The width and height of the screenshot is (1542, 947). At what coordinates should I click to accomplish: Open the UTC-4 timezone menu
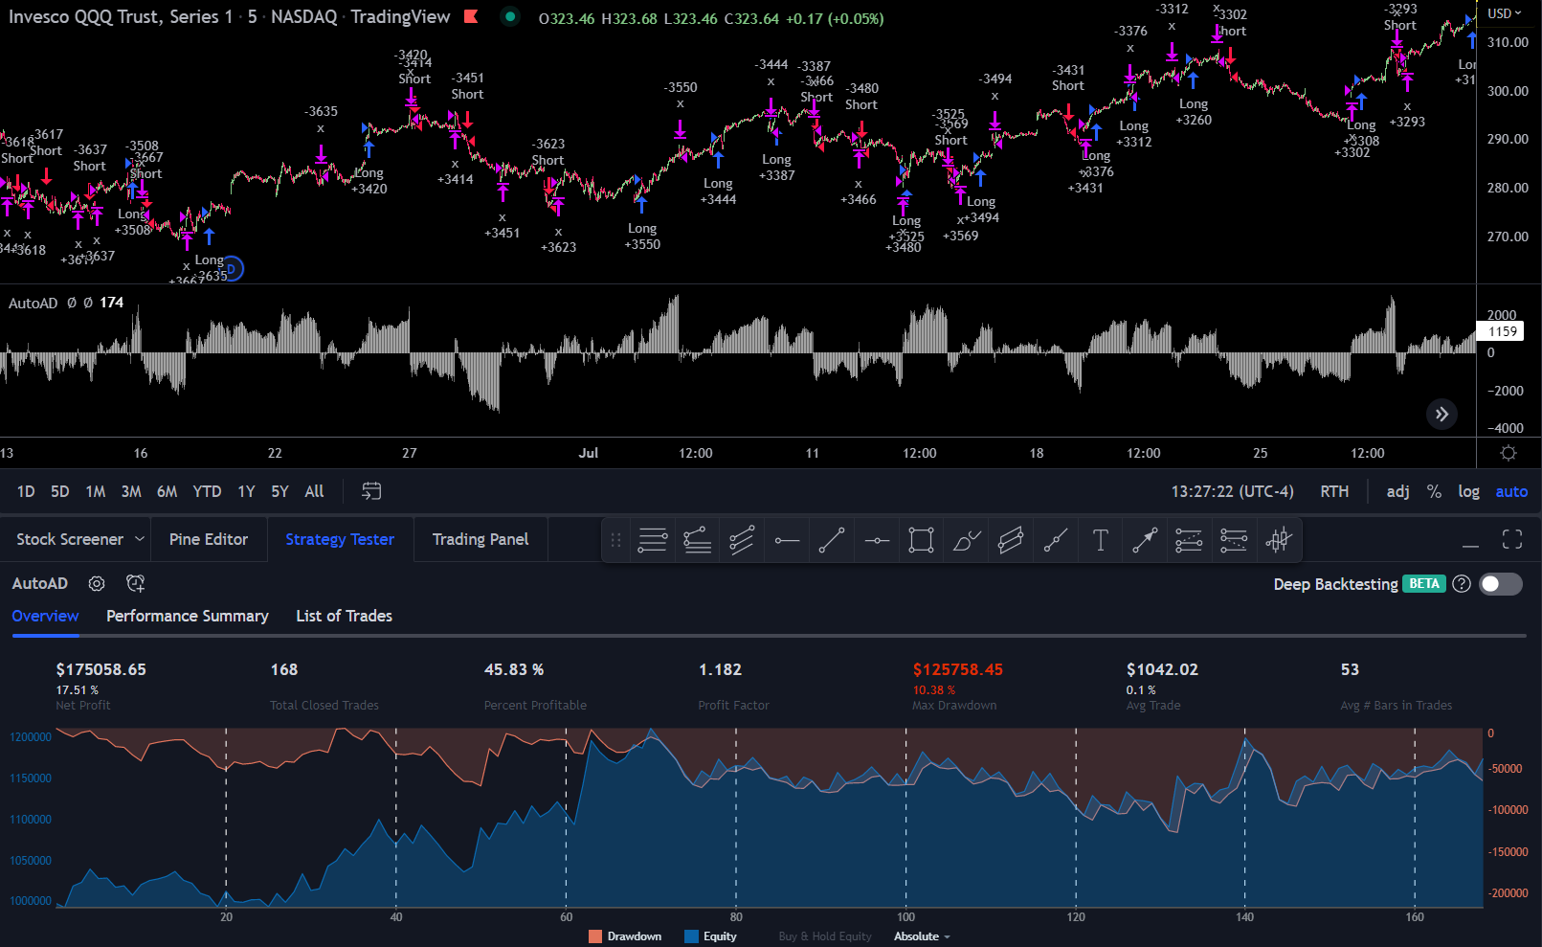pyautogui.click(x=1233, y=491)
